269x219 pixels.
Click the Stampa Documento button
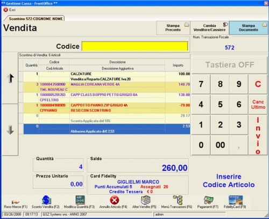point(249,28)
